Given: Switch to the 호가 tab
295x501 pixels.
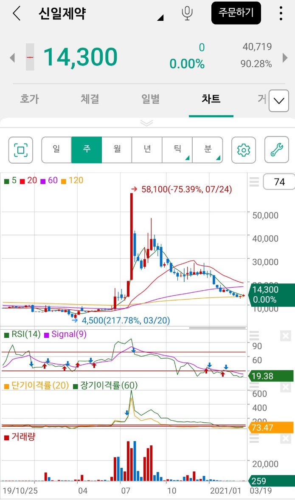Looking at the screenshot, I should point(29,99).
